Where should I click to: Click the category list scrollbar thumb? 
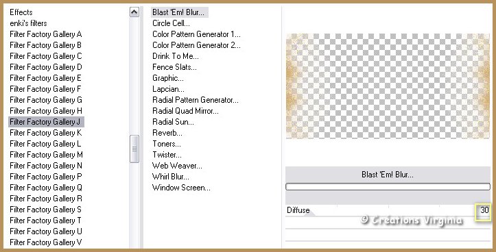(x=134, y=149)
